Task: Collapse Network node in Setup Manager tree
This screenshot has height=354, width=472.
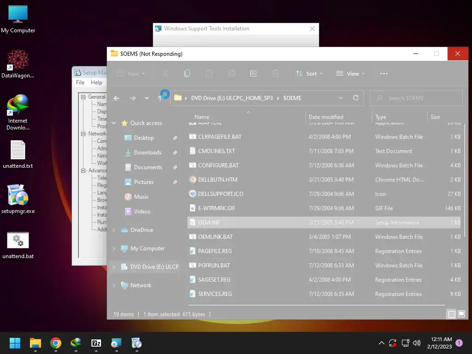Action: (x=83, y=134)
